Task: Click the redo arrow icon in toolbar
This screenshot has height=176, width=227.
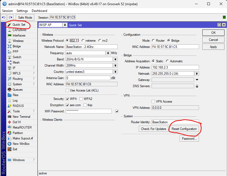Action: tap(11, 17)
